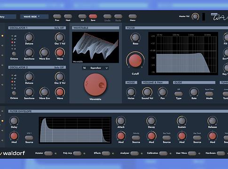
Task: Click Oscillator 2 red Wave knob
Action: coord(60,92)
